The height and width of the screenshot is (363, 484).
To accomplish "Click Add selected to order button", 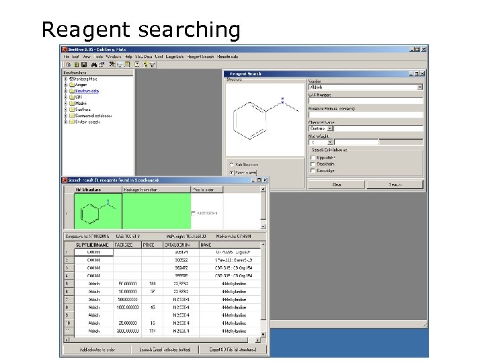I will tap(97, 350).
